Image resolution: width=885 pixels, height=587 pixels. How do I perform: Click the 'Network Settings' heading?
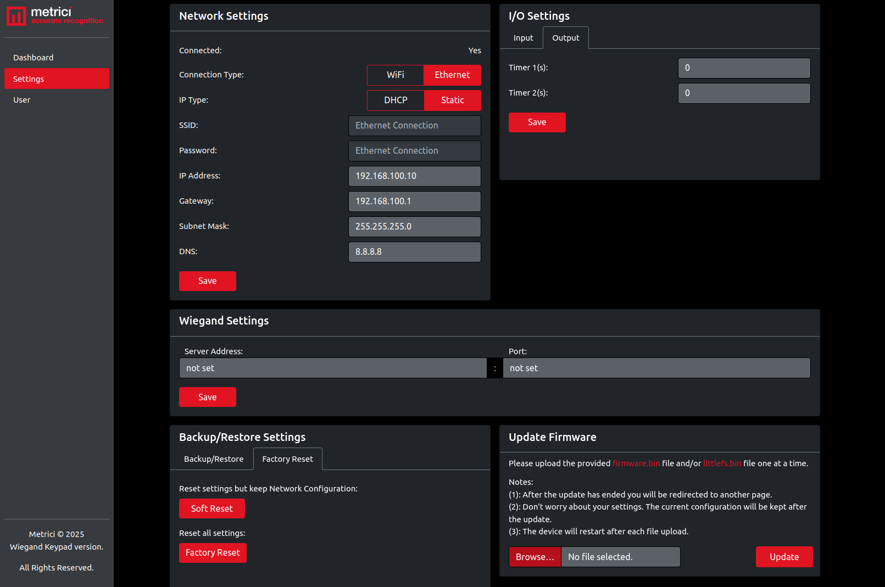click(x=224, y=16)
